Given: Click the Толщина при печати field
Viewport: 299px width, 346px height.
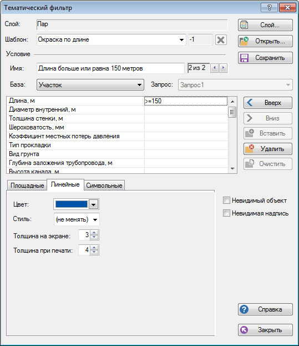Looking at the screenshot, I should pos(84,250).
